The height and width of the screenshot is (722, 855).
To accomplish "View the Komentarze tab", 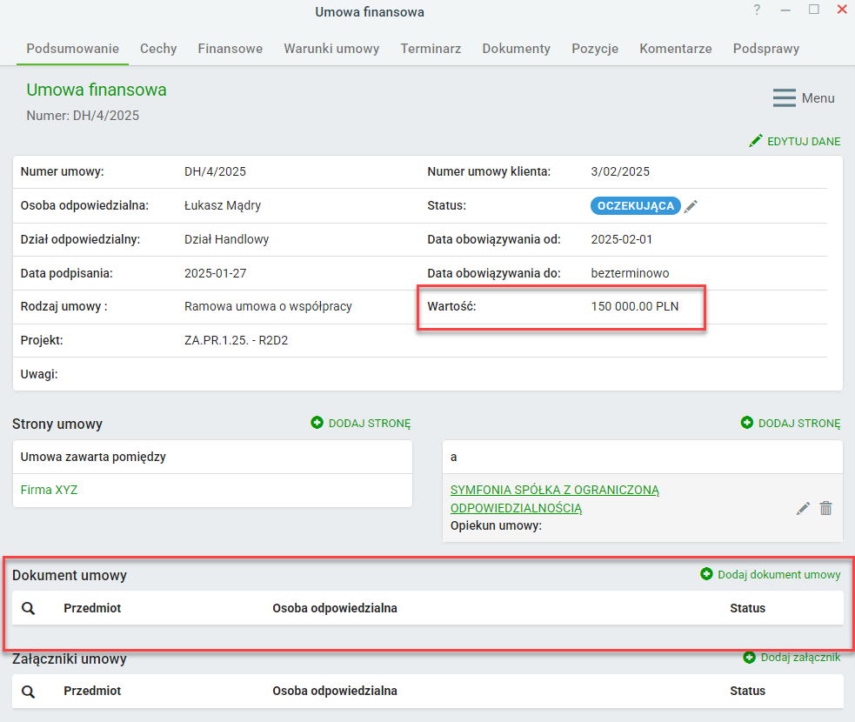I will click(x=676, y=49).
